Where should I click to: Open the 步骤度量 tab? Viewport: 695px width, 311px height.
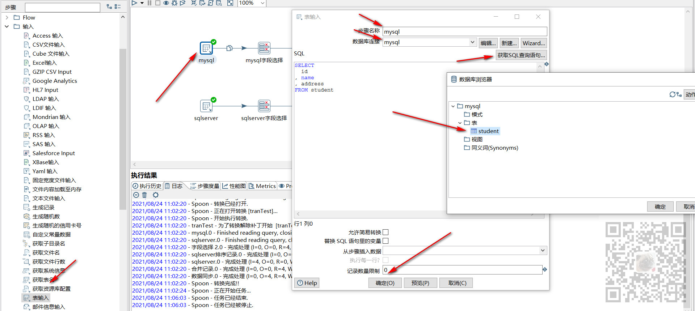[x=205, y=186]
